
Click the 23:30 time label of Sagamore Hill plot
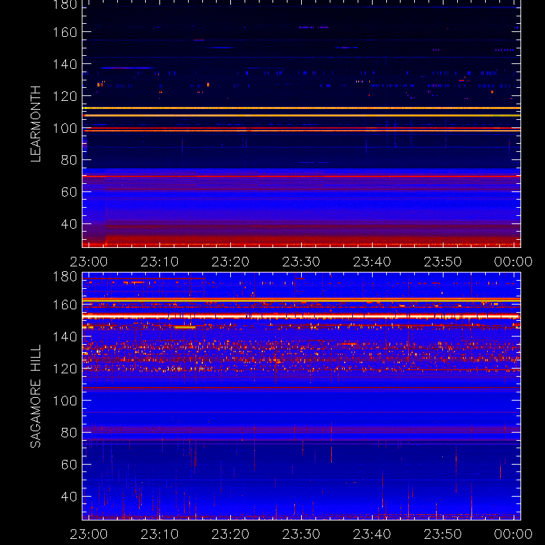coord(301,534)
